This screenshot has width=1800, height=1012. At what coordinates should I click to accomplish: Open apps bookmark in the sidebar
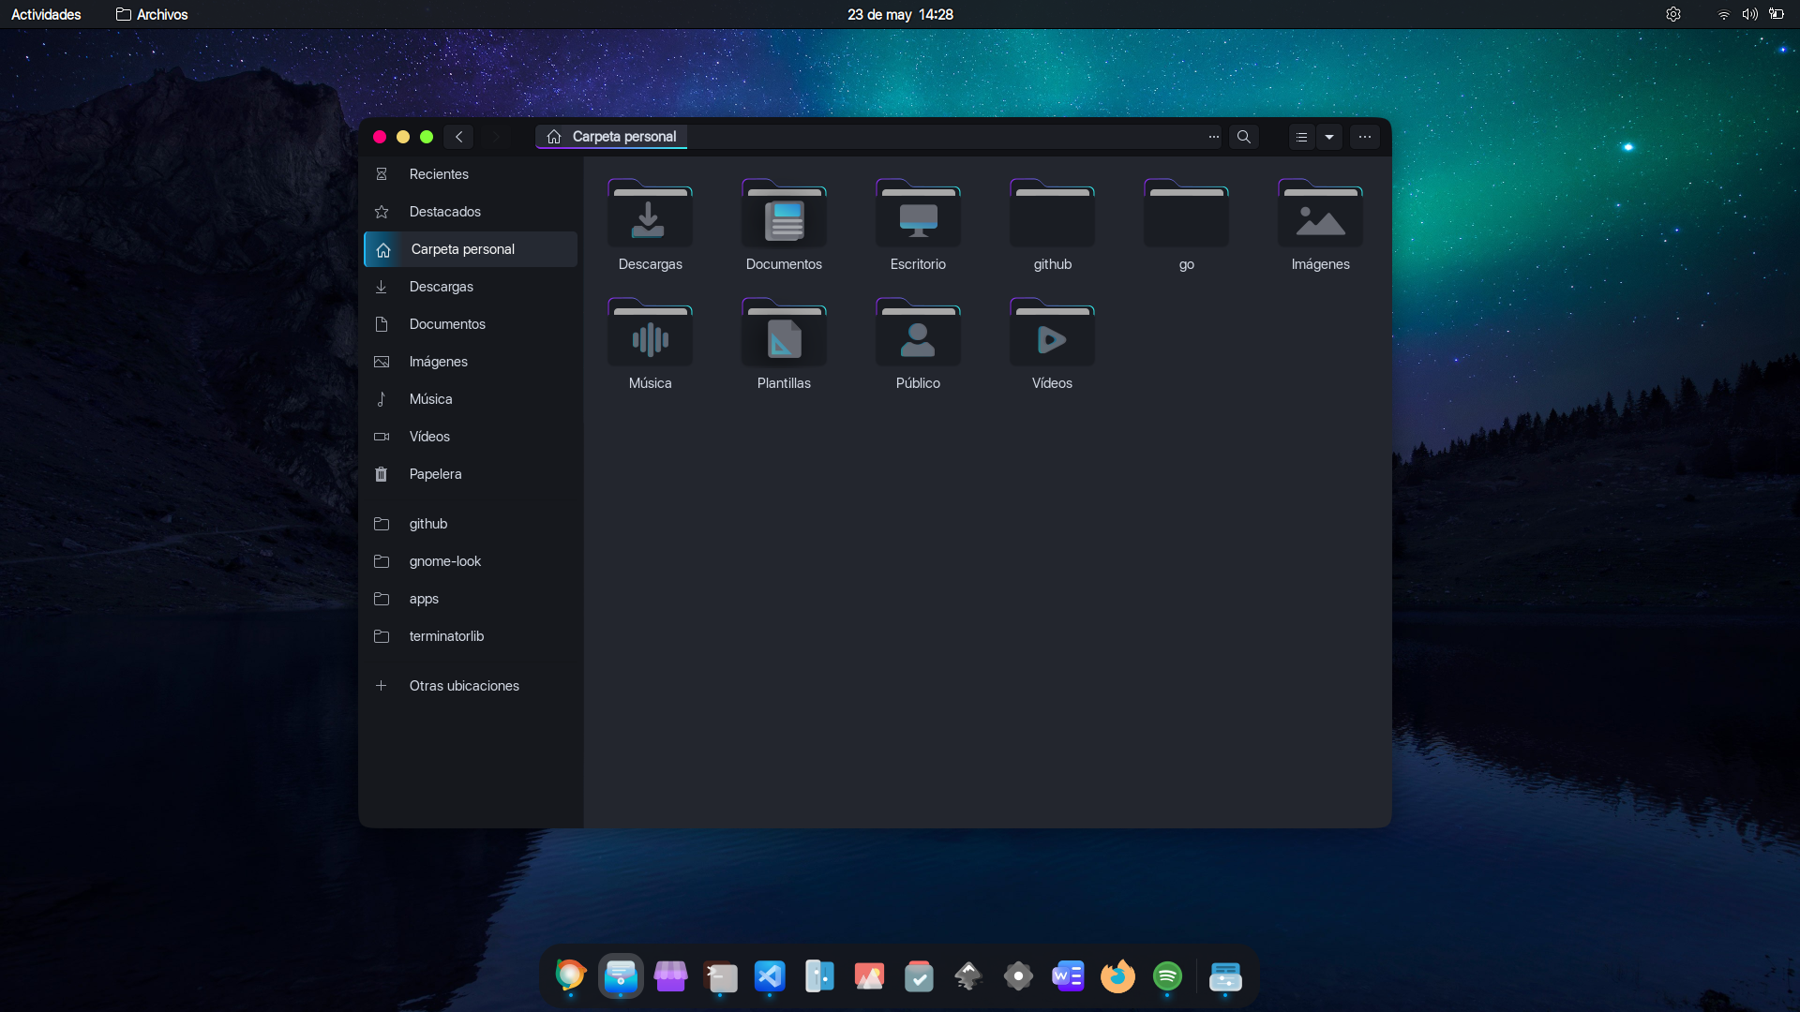(471, 599)
